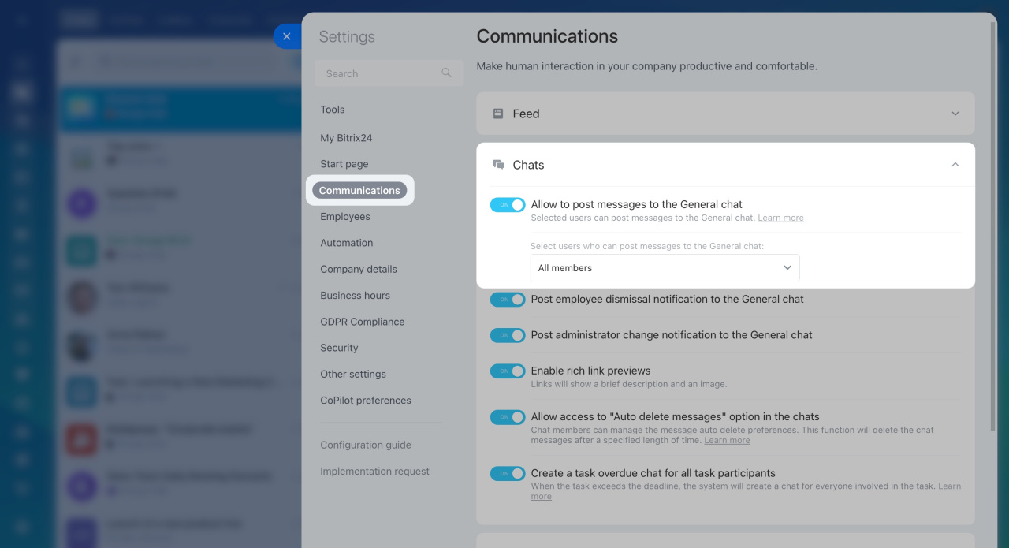Close the Settings slider panel
The image size is (1009, 548).
pos(286,36)
